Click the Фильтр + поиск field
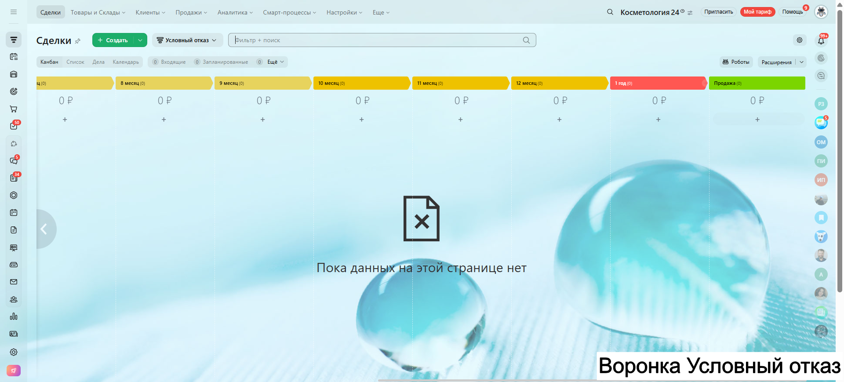The image size is (844, 382). click(x=382, y=40)
